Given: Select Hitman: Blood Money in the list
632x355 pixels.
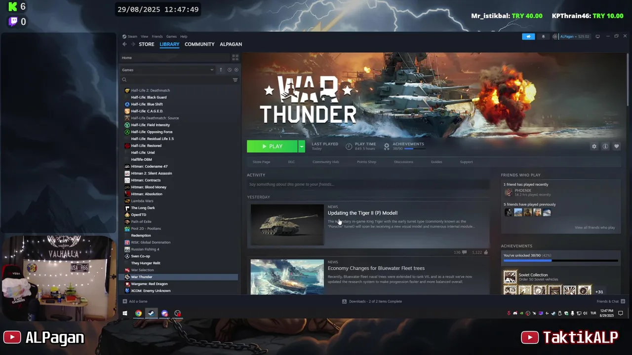Looking at the screenshot, I should click(x=149, y=187).
